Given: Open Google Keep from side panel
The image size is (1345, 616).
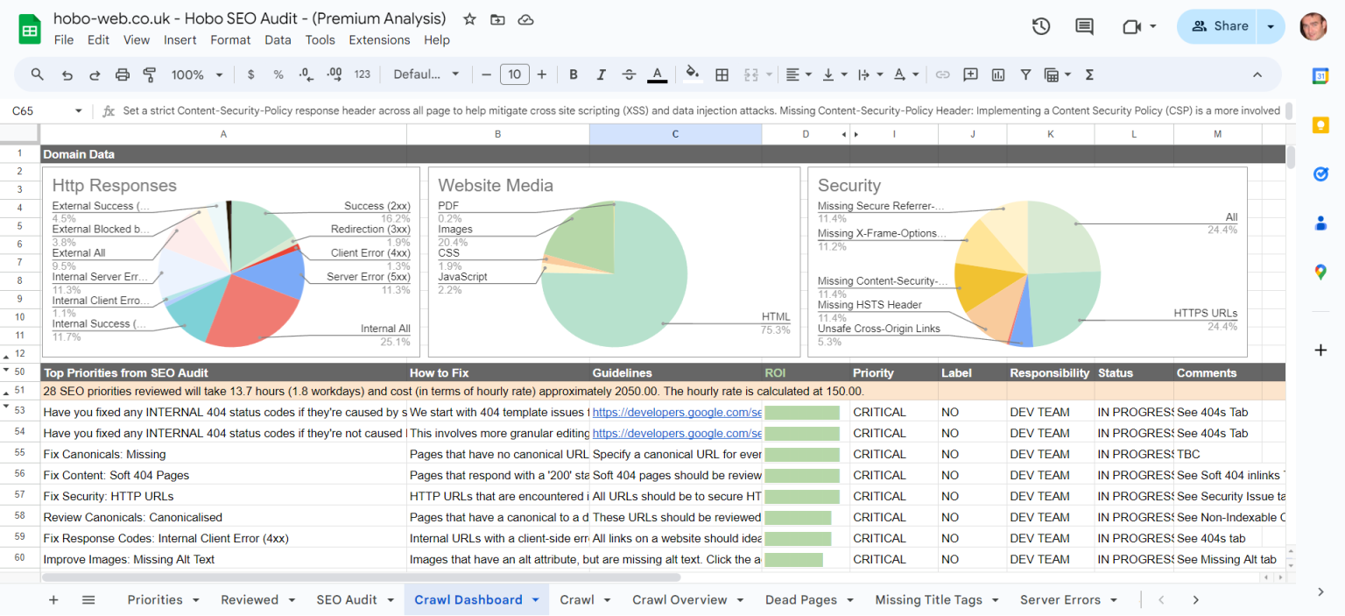Looking at the screenshot, I should [1320, 125].
